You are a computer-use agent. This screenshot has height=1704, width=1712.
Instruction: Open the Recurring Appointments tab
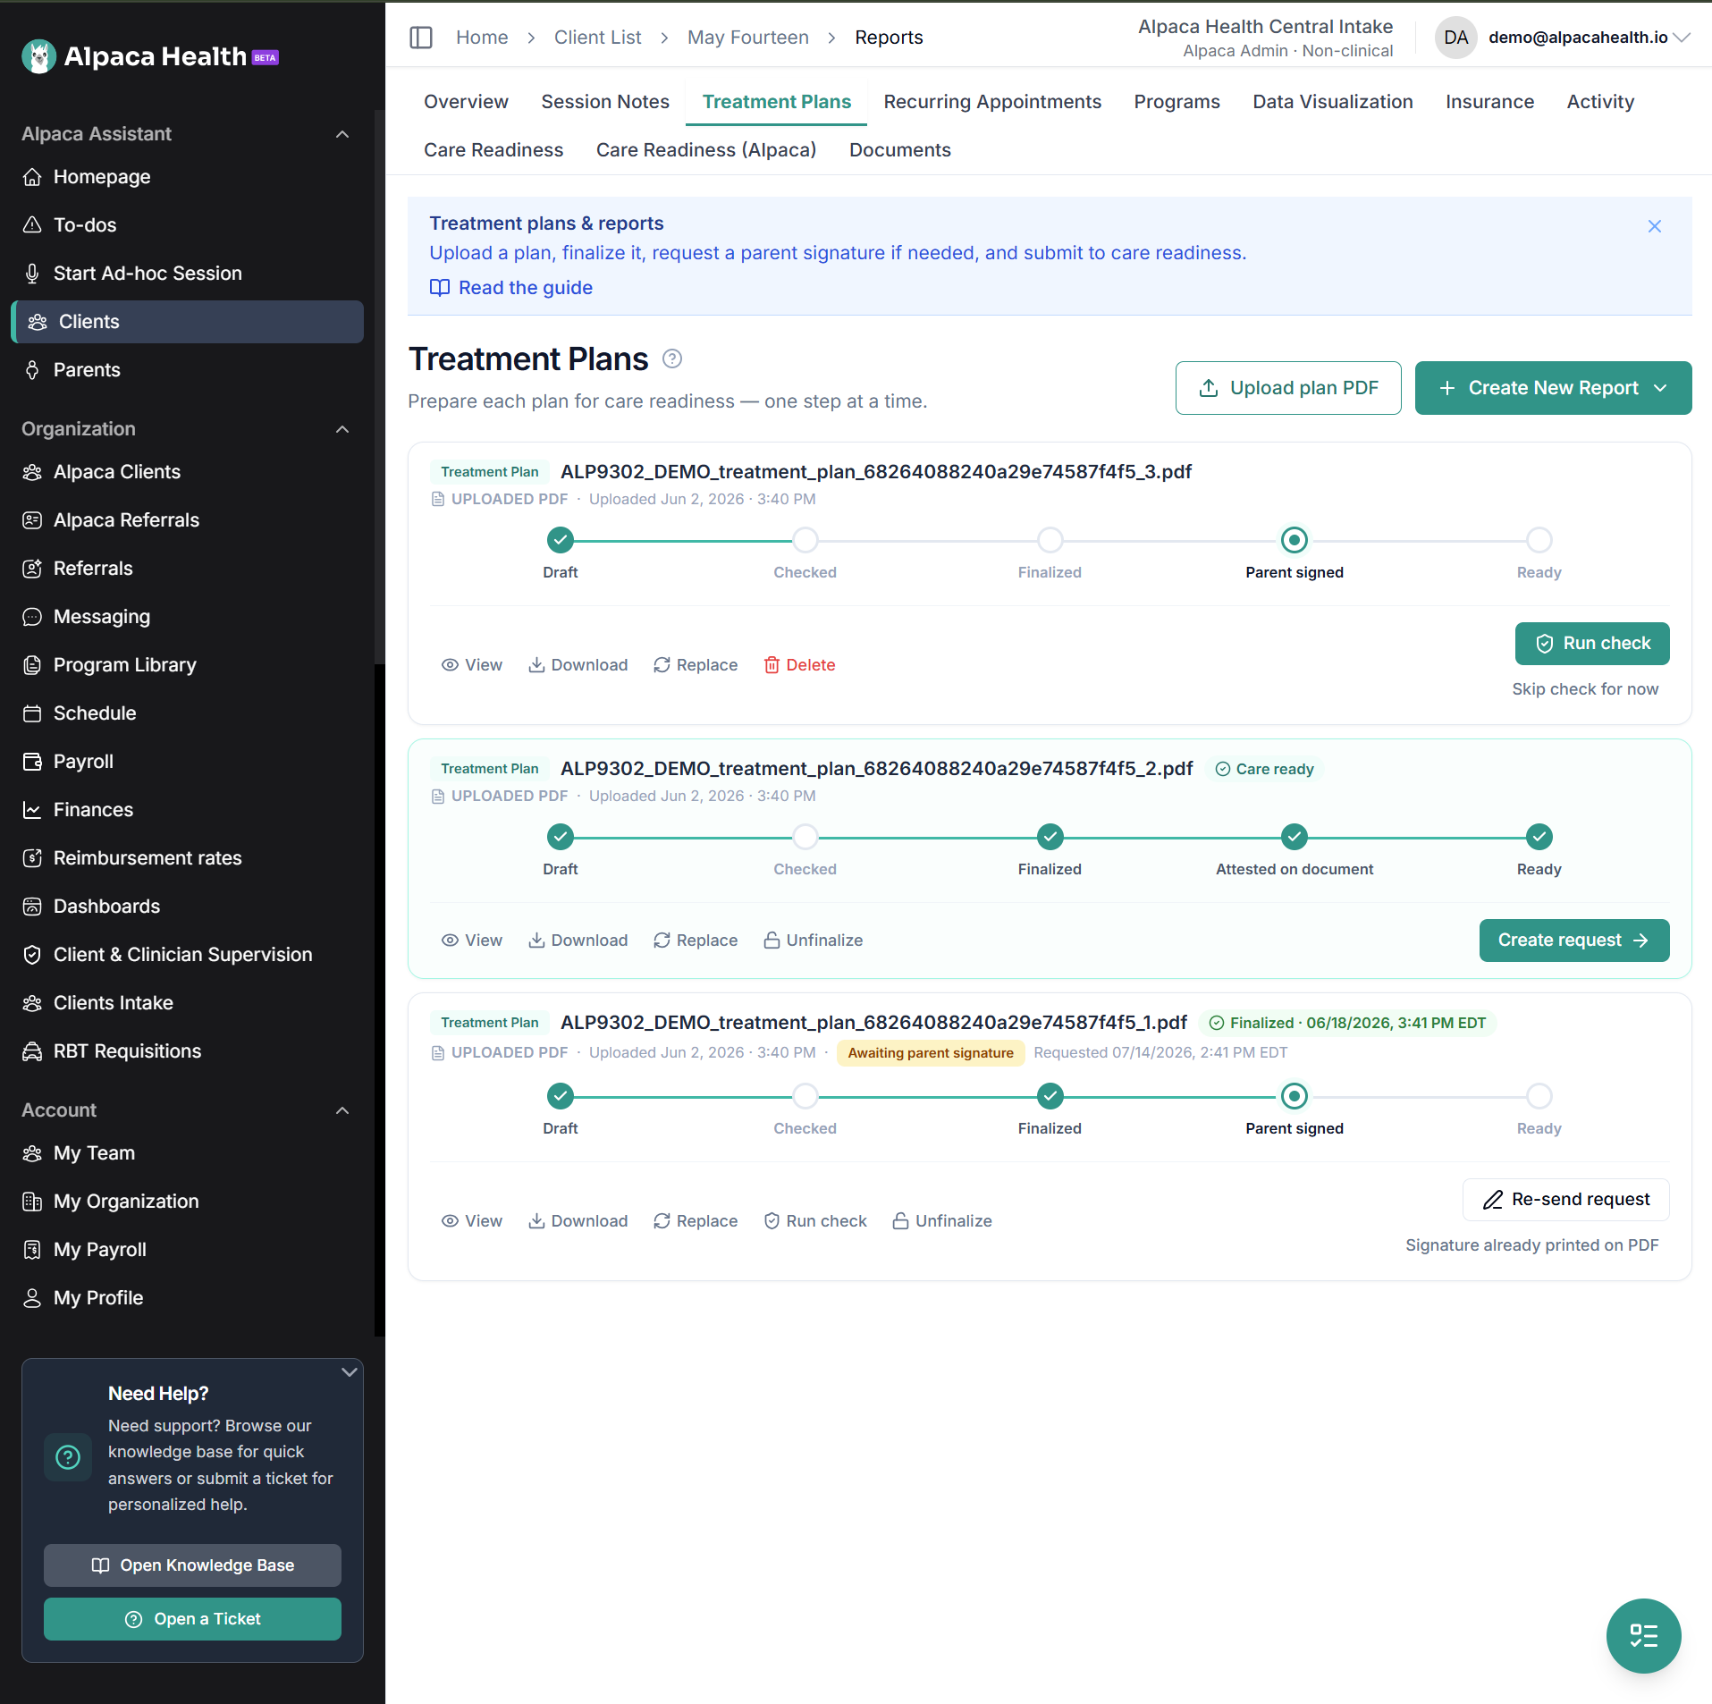[x=992, y=102]
